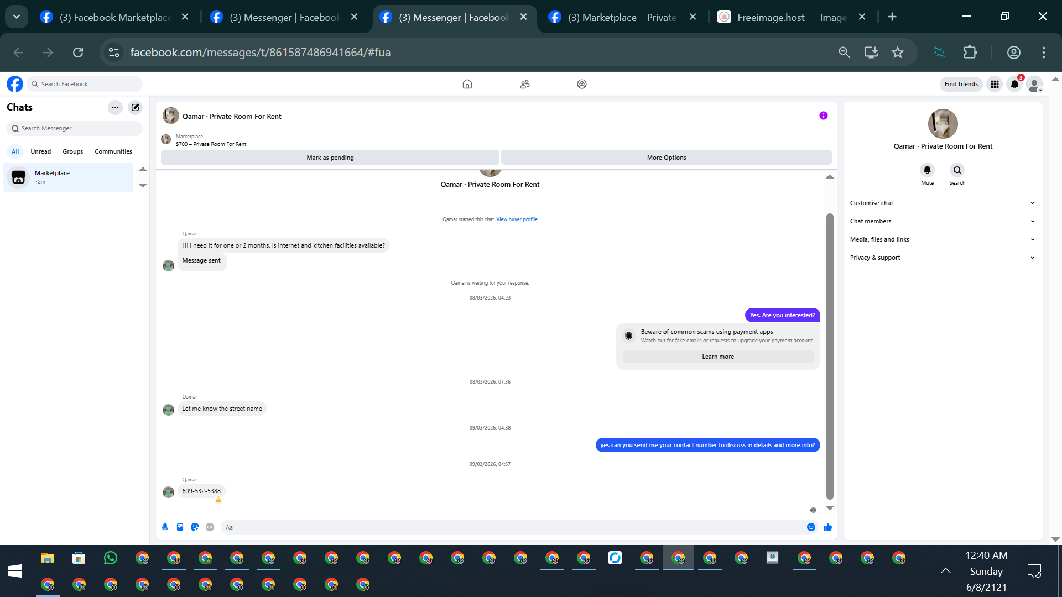Toggle the conversation information panel
Image resolution: width=1062 pixels, height=597 pixels.
(x=823, y=116)
